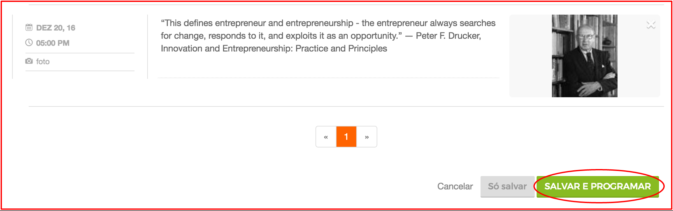Go to the previous page with « arrow
673x211 pixels.
(x=326, y=137)
